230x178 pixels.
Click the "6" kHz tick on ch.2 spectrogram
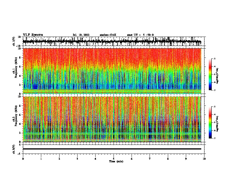coord(20,115)
